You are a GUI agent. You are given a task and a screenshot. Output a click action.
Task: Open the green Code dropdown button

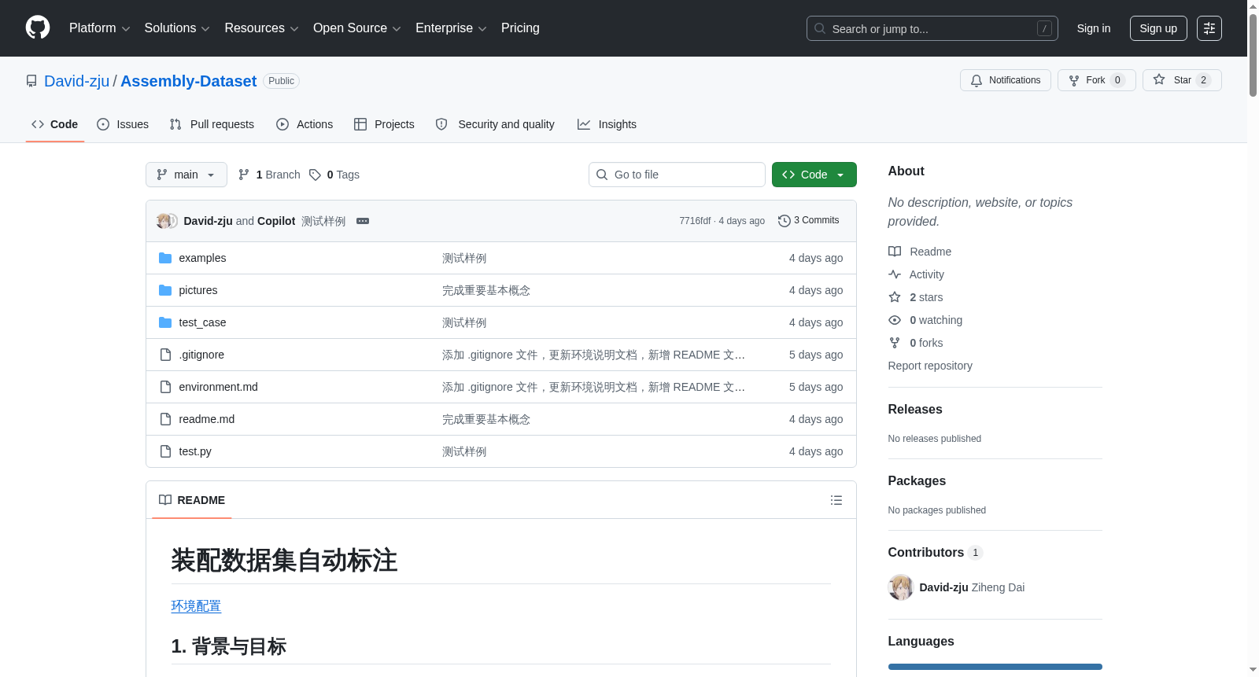[x=814, y=175]
